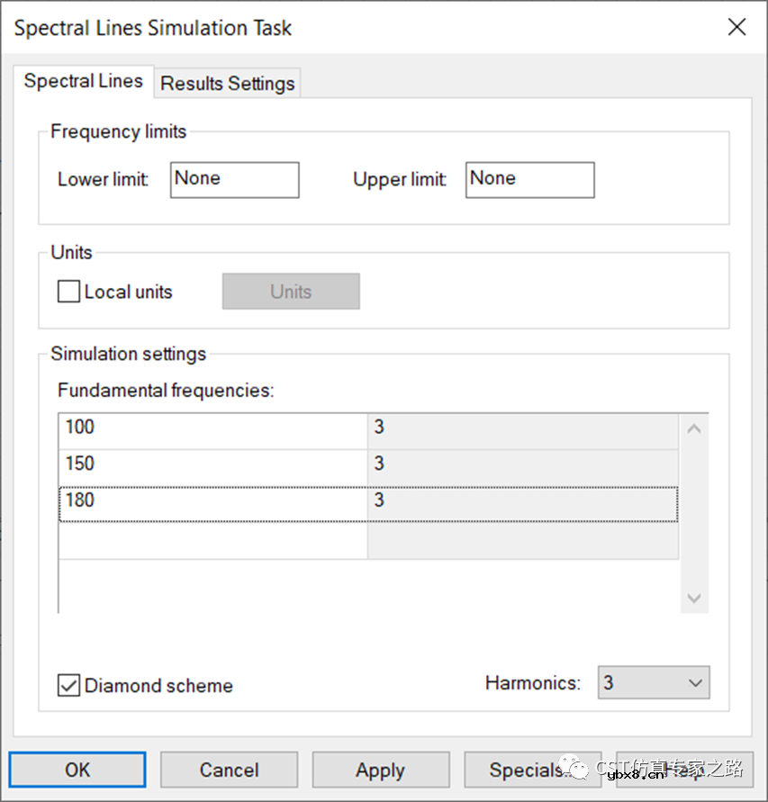768x802 pixels.
Task: Click the empty row in frequencies table
Action: tap(212, 541)
